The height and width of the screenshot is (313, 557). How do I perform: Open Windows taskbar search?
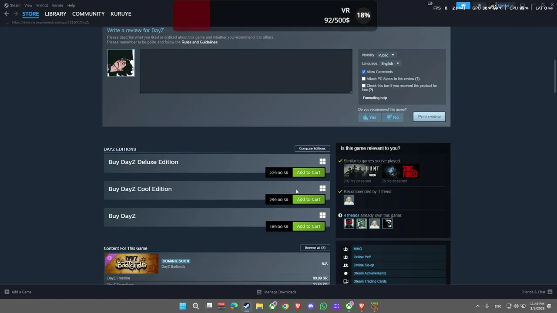tap(196, 306)
